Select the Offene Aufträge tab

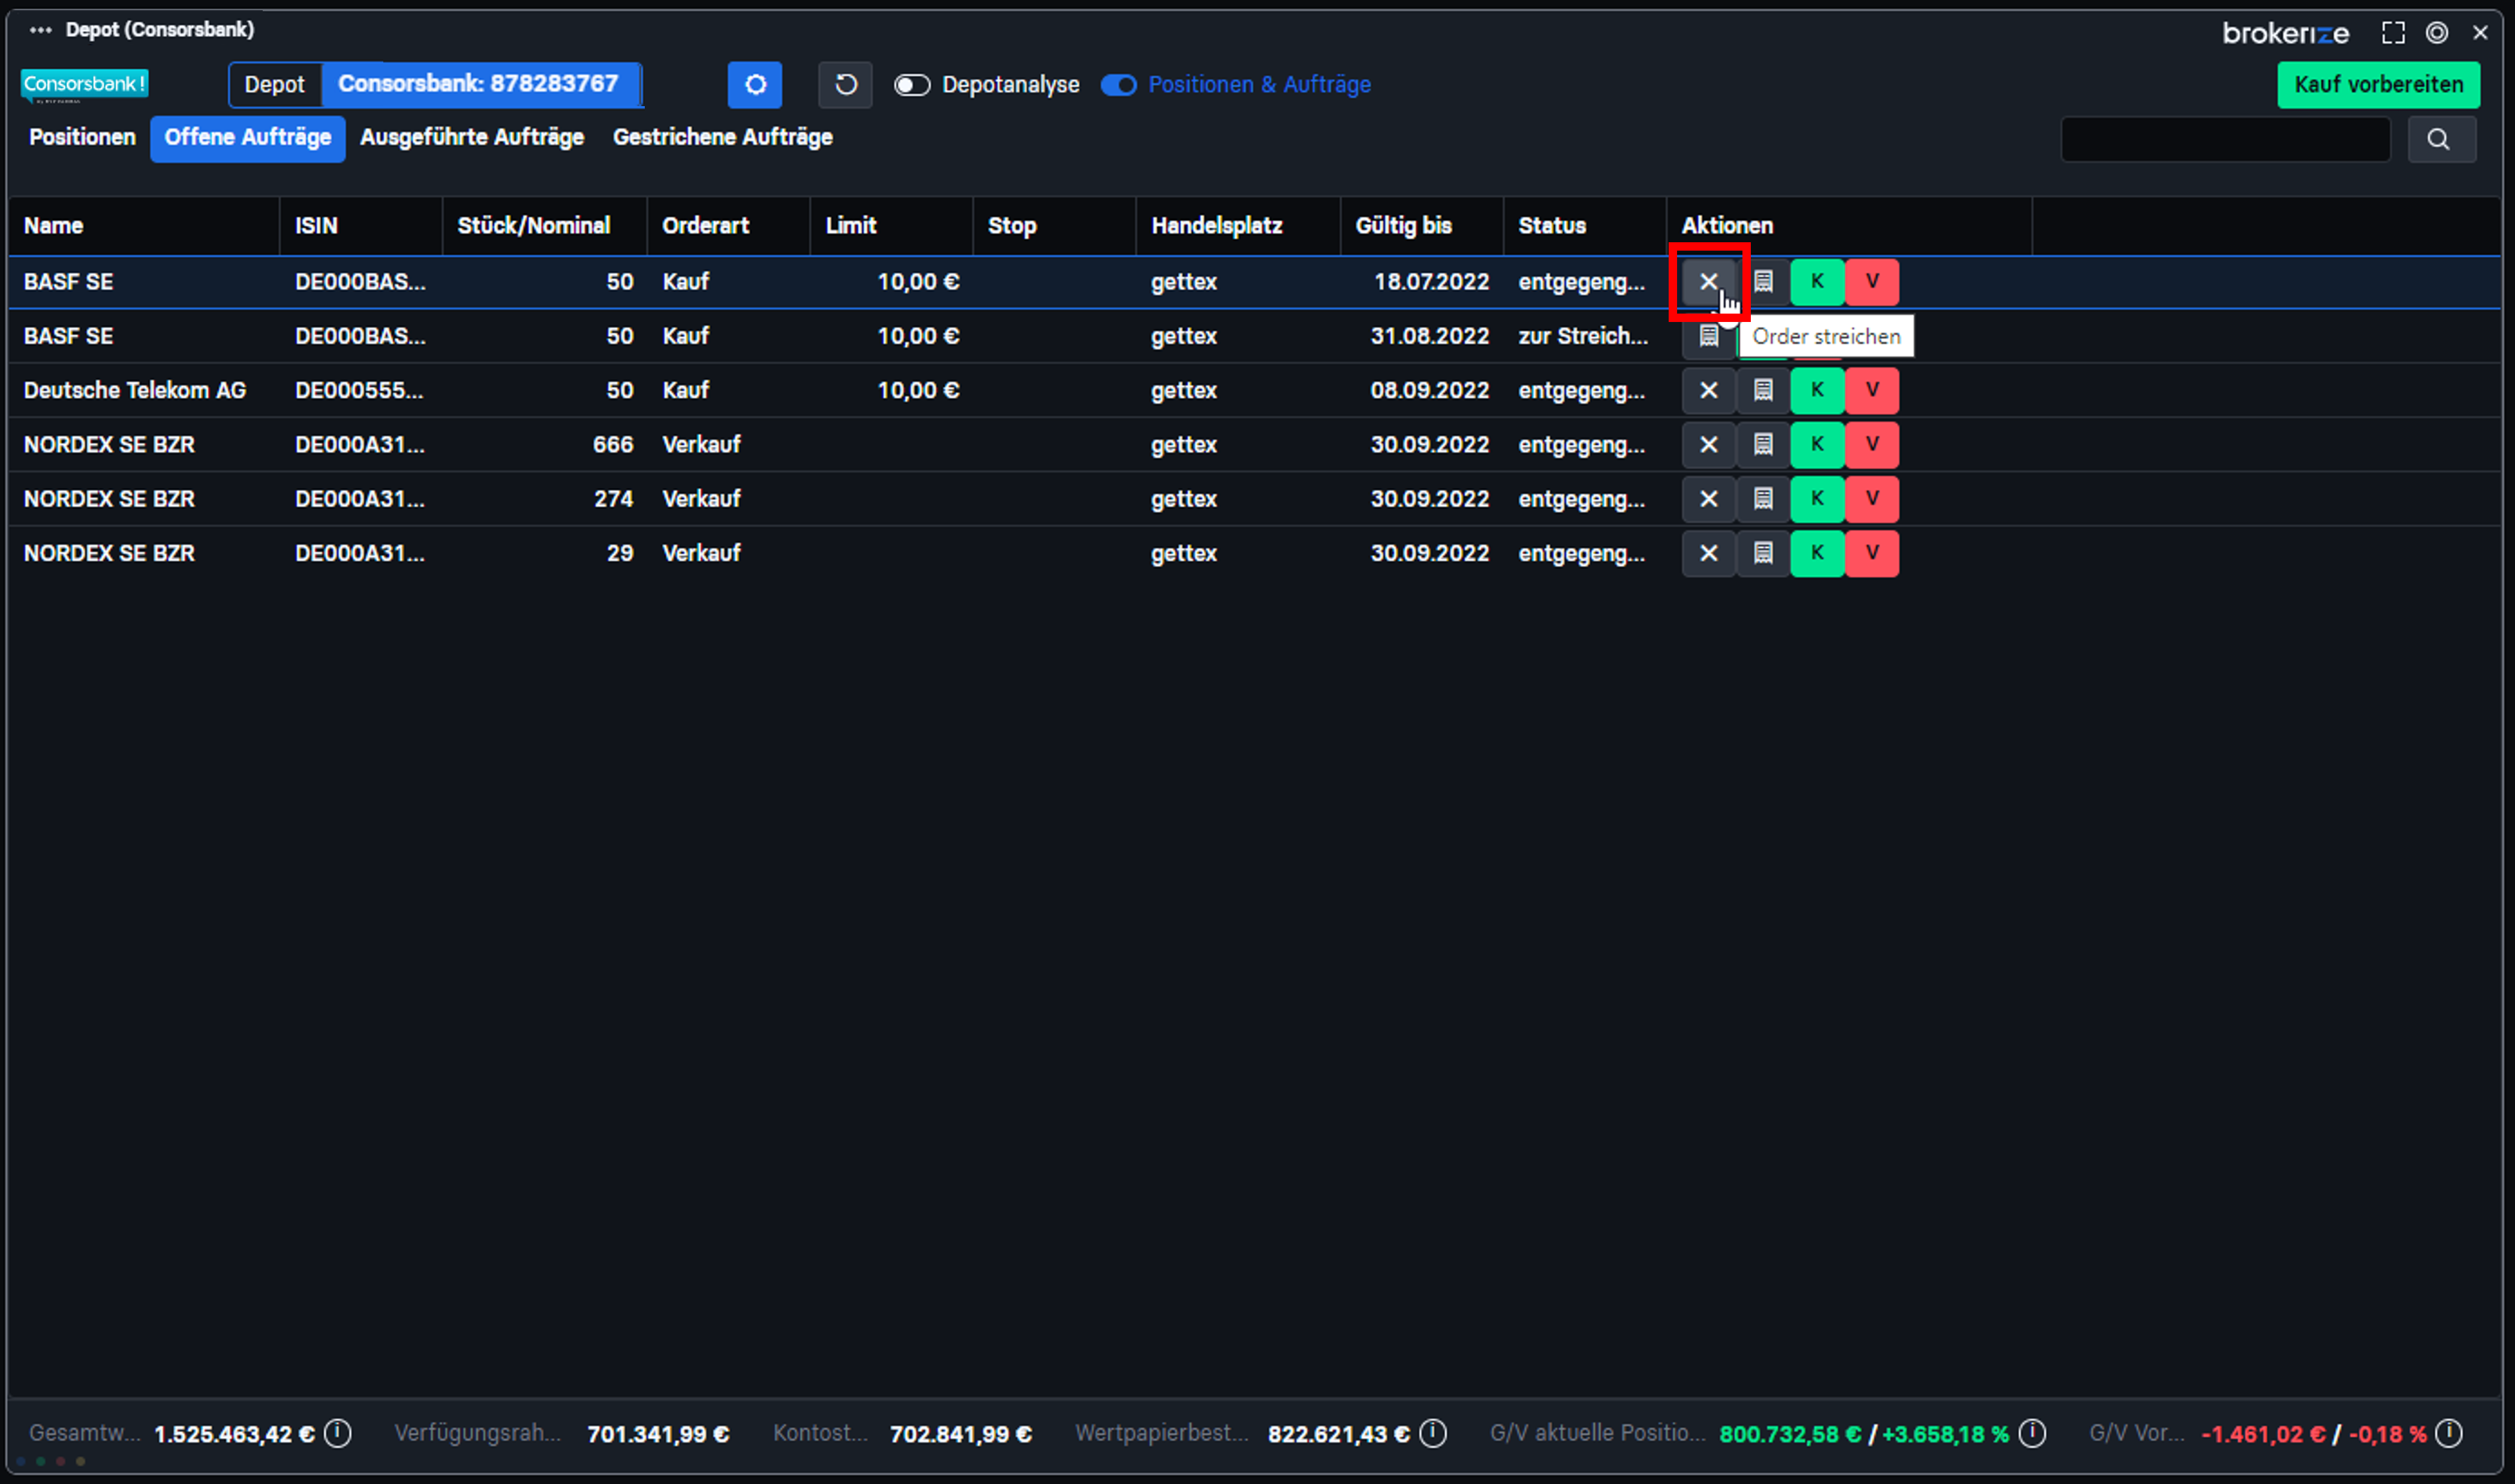tap(248, 138)
